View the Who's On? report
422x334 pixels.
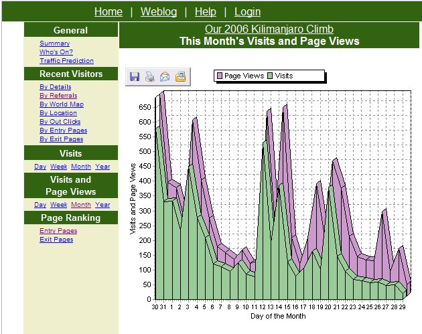pyautogui.click(x=56, y=52)
